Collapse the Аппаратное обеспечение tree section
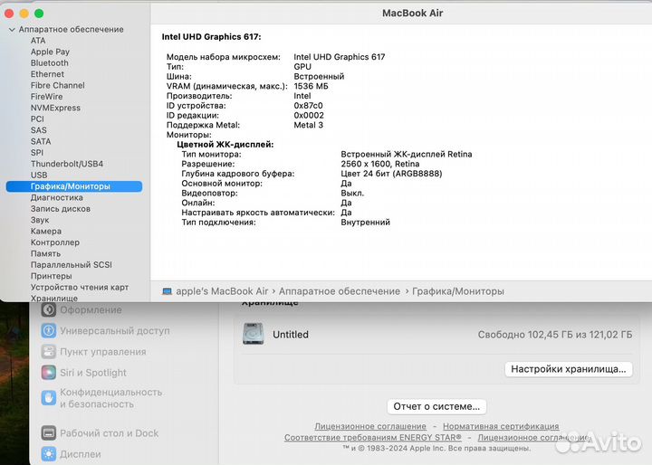Image resolution: width=652 pixels, height=465 pixels. pos(12,30)
